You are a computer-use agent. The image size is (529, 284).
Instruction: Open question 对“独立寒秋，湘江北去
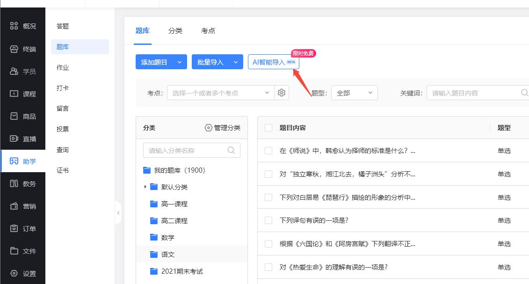(x=347, y=174)
